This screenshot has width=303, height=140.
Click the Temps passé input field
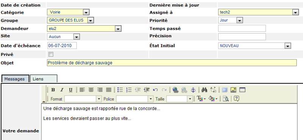[x=242, y=28]
